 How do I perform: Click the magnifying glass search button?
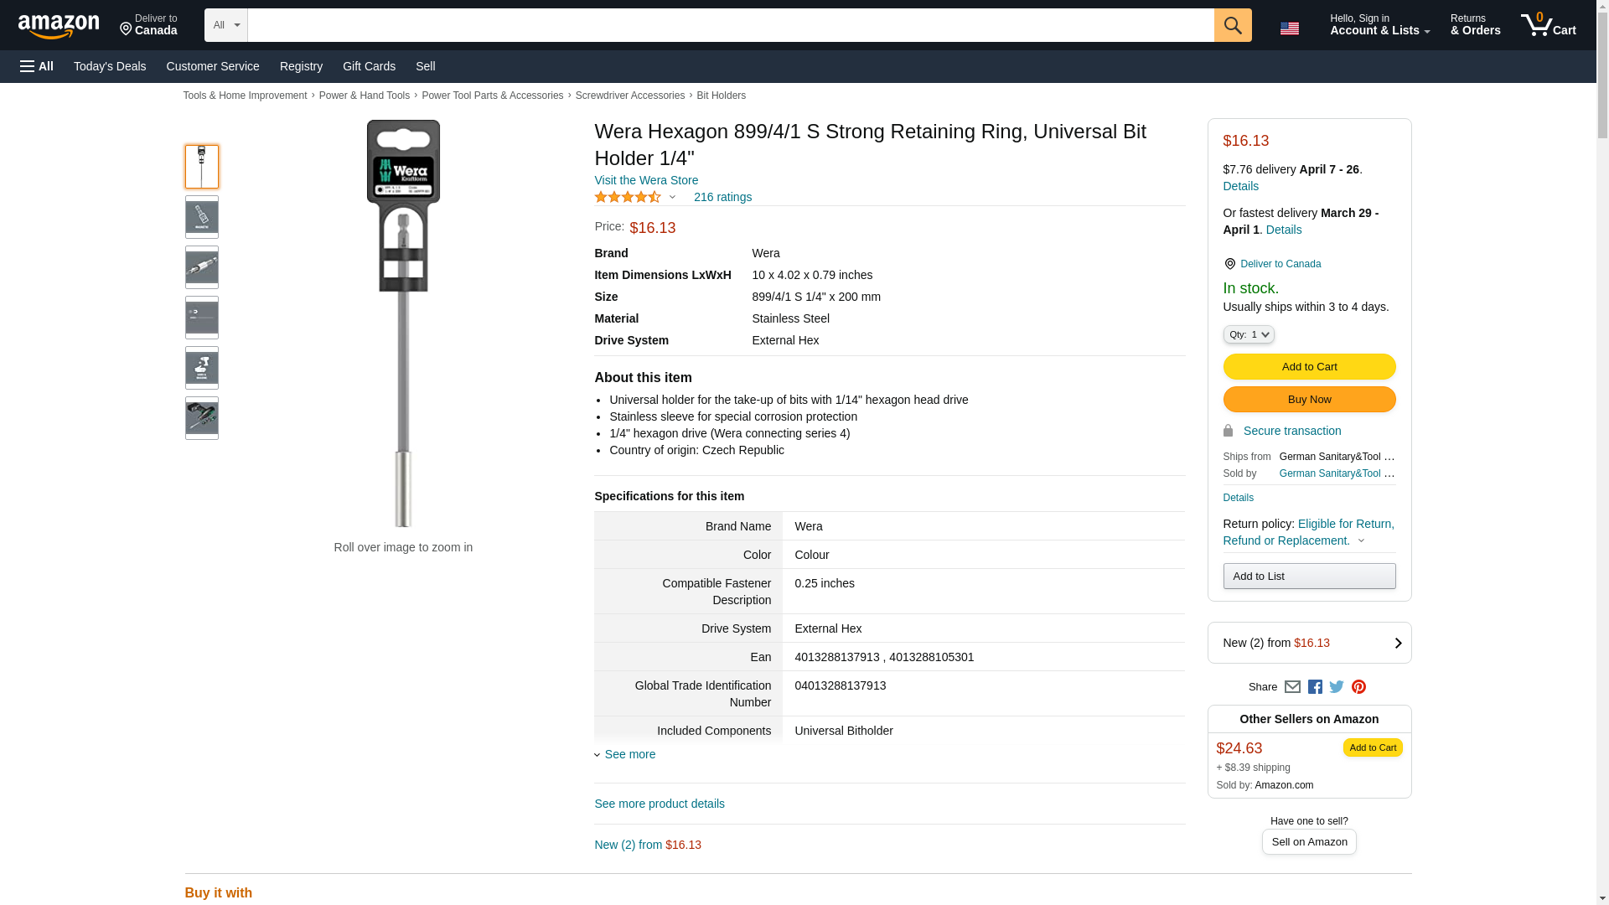(1232, 25)
